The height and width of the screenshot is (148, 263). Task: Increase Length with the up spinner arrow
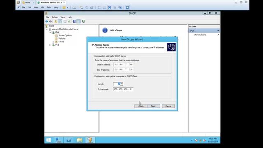click(122, 83)
